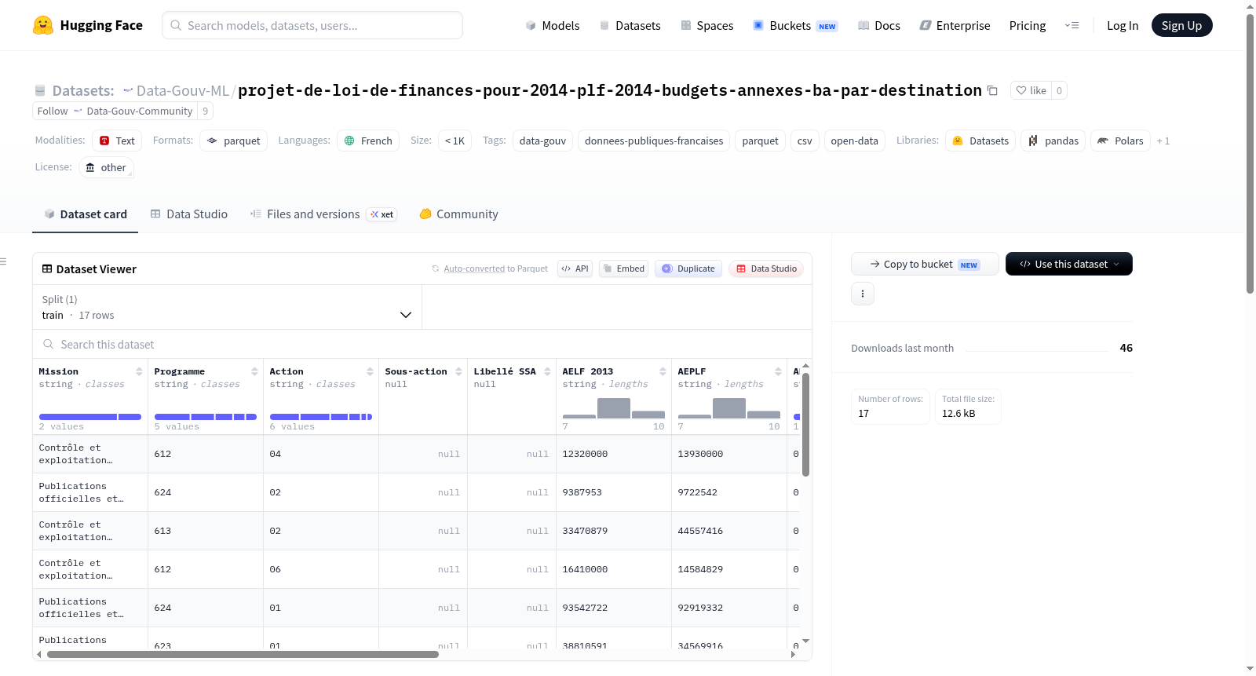Click Copy to bucket button
This screenshot has height=676, width=1256.
coord(925,264)
